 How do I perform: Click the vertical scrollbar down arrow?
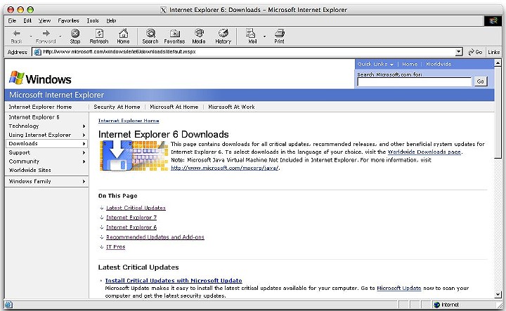click(498, 294)
